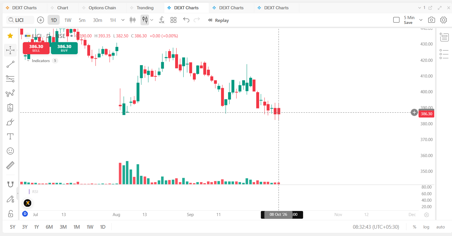The image size is (452, 236).
Task: Select the ruler measure tool
Action: (x=10, y=165)
